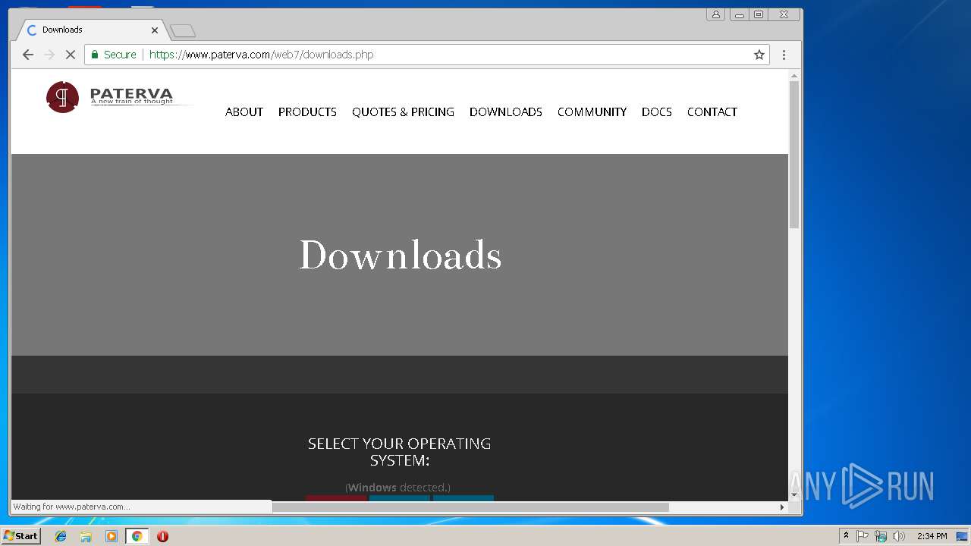971x546 pixels.
Task: Show hidden system tray icons
Action: pyautogui.click(x=846, y=536)
